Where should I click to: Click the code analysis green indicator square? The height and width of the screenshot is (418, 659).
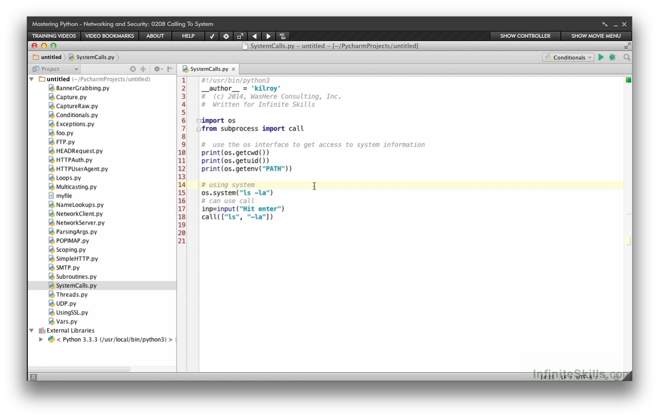pos(628,80)
